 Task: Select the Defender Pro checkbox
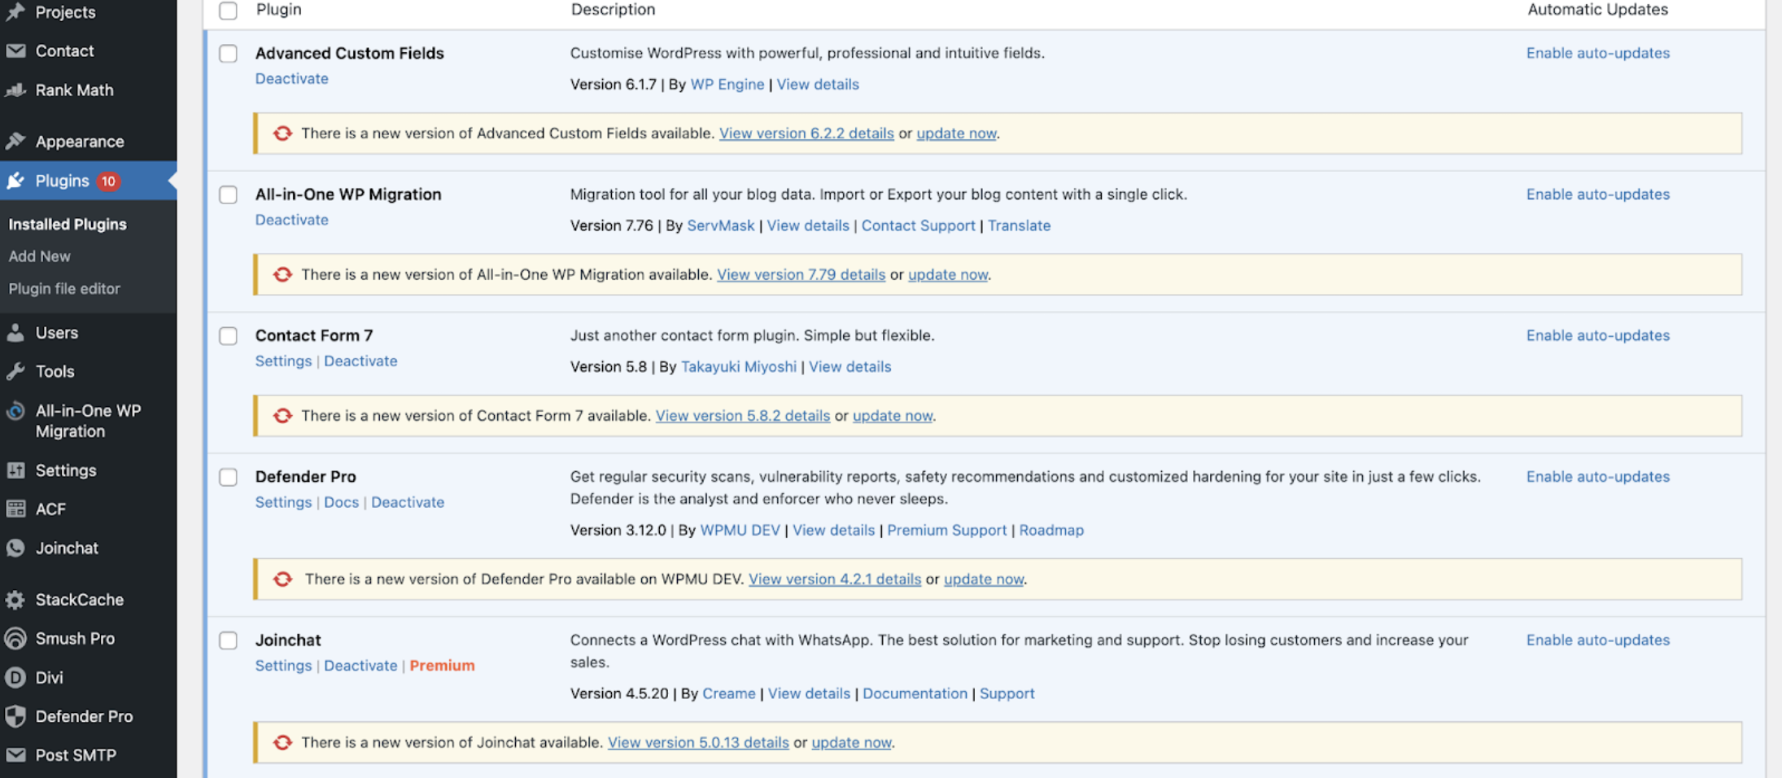tap(228, 477)
